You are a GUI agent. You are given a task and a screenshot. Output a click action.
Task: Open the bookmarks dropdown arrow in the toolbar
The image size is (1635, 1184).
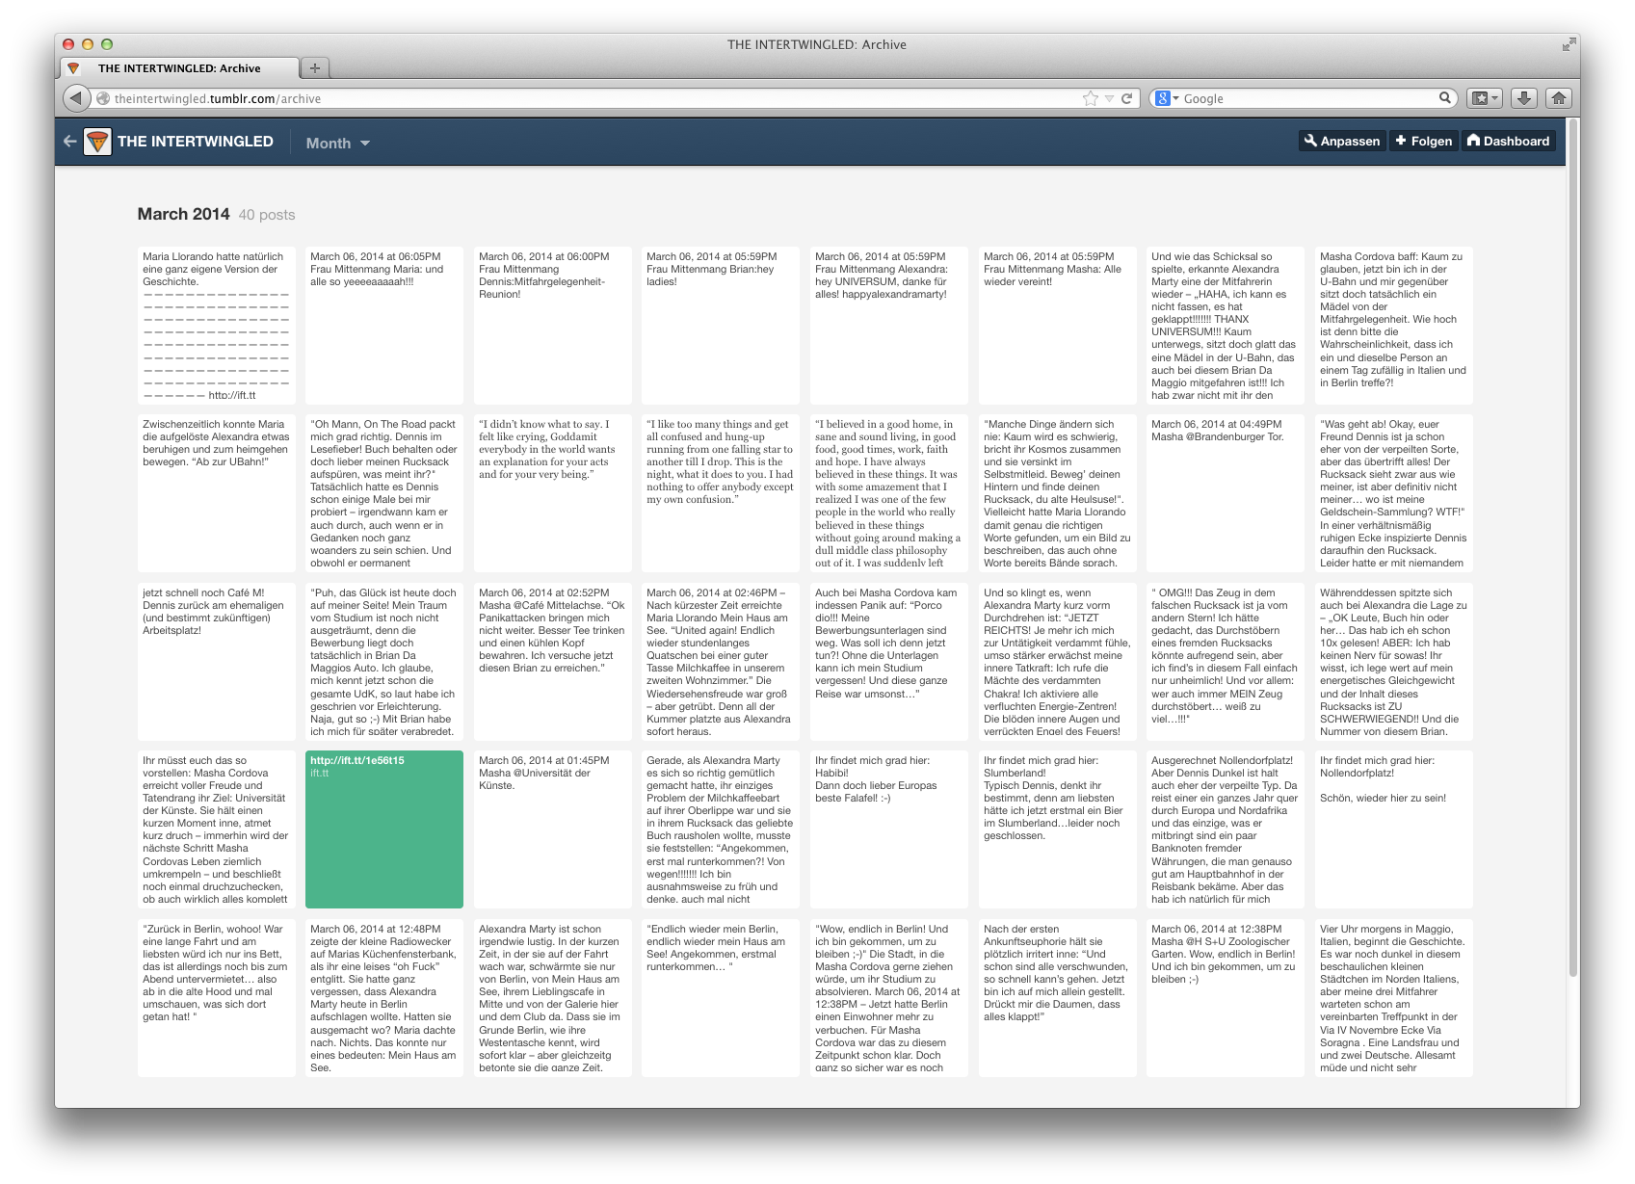pyautogui.click(x=1492, y=97)
